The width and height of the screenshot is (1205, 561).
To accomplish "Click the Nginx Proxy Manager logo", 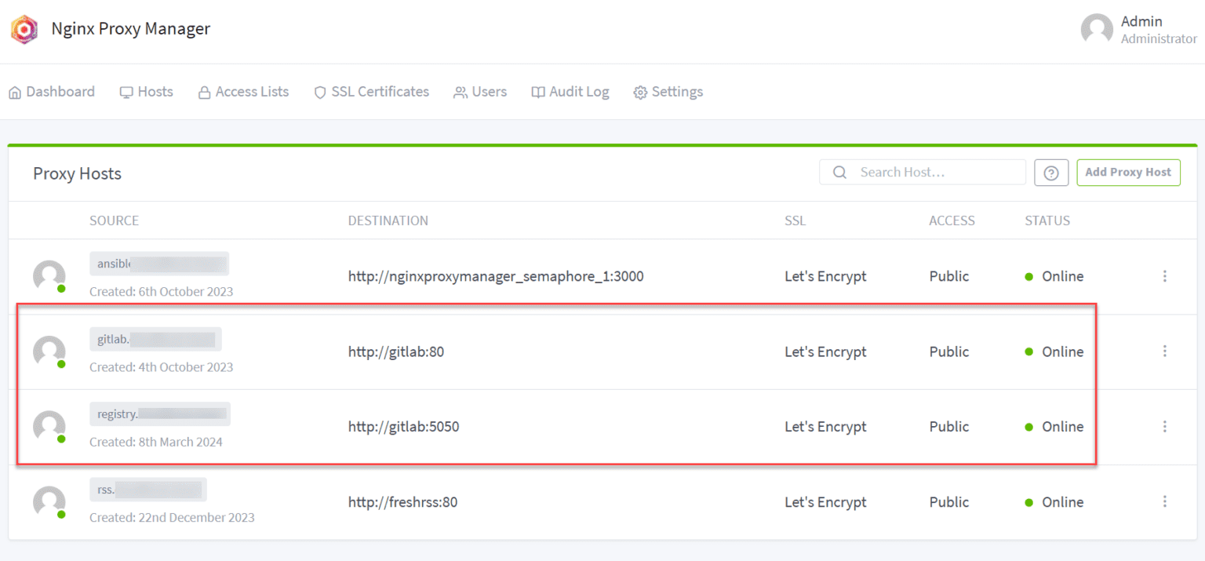I will click(24, 29).
